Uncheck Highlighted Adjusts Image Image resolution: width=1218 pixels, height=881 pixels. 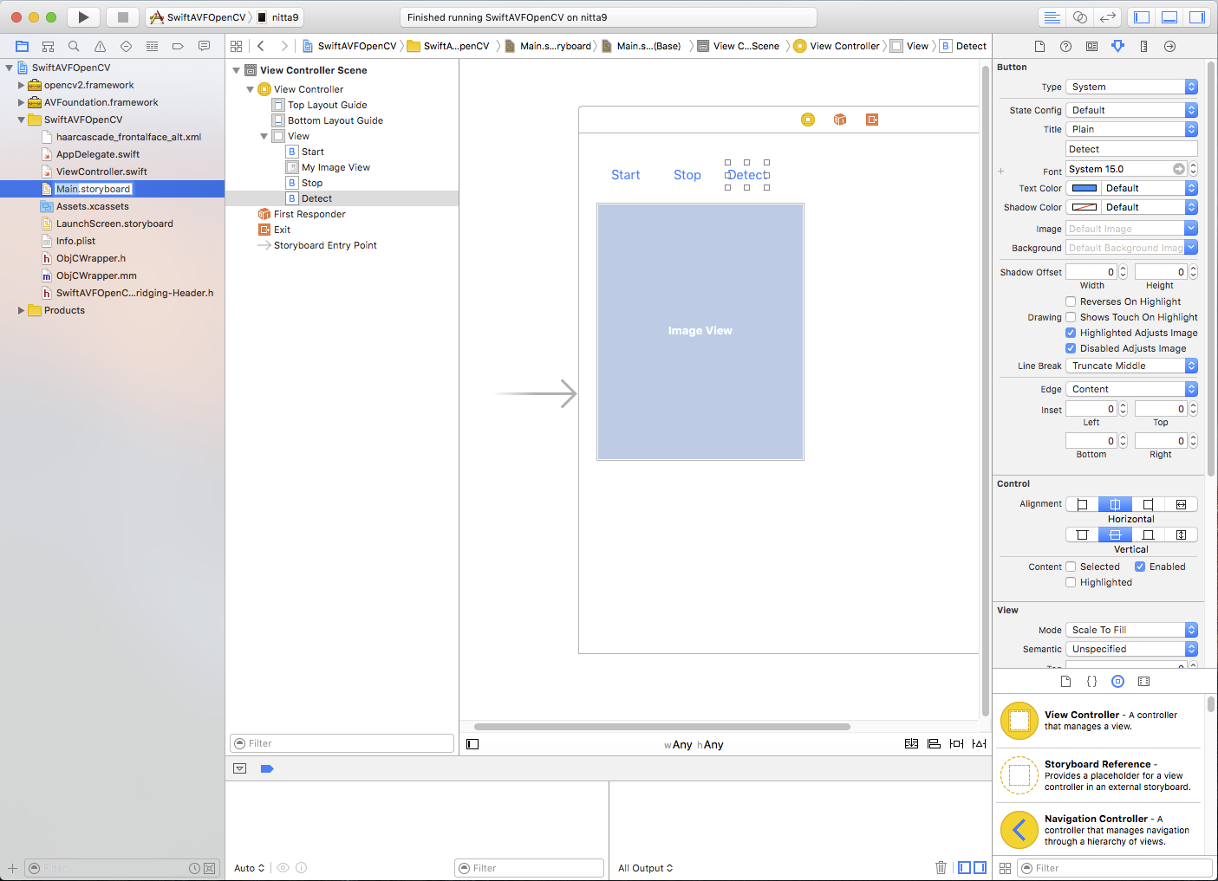point(1071,333)
